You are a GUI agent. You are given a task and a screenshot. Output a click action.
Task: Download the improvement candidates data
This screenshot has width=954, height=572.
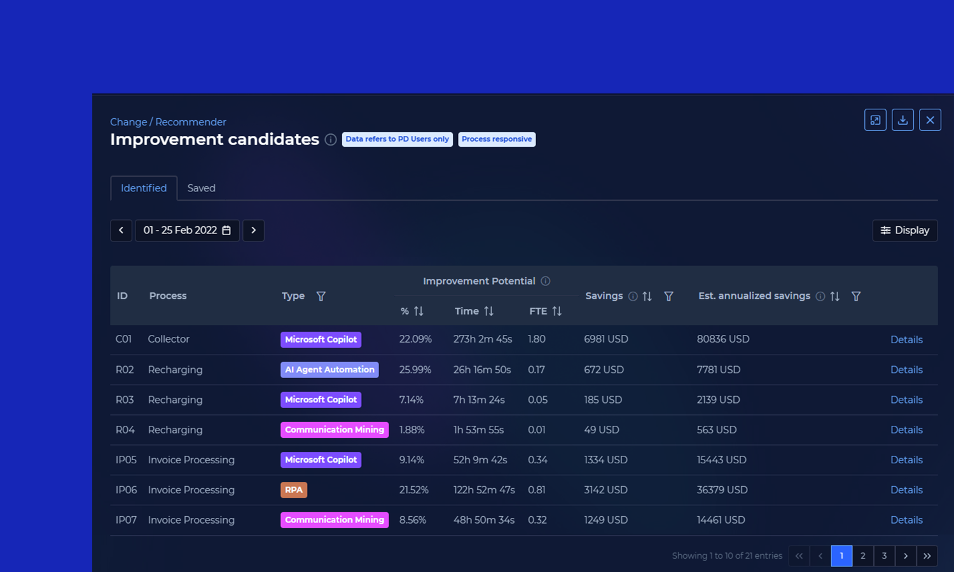pos(902,120)
